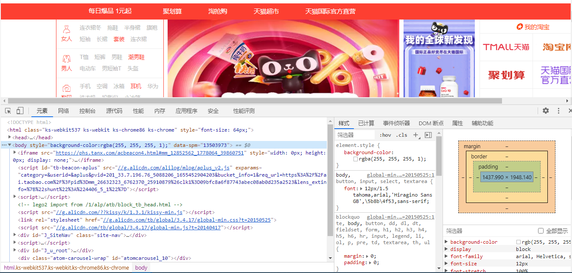Click the 我的全球新发现 banner image
This screenshot has width=572, height=273.
pos(439,59)
